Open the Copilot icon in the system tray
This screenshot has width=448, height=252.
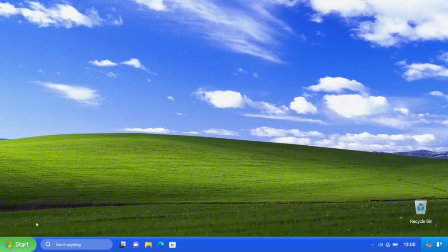coord(429,244)
